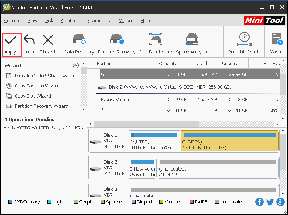
Task: Select the G: NTFS partition block on Disk 1
Action: (229, 141)
